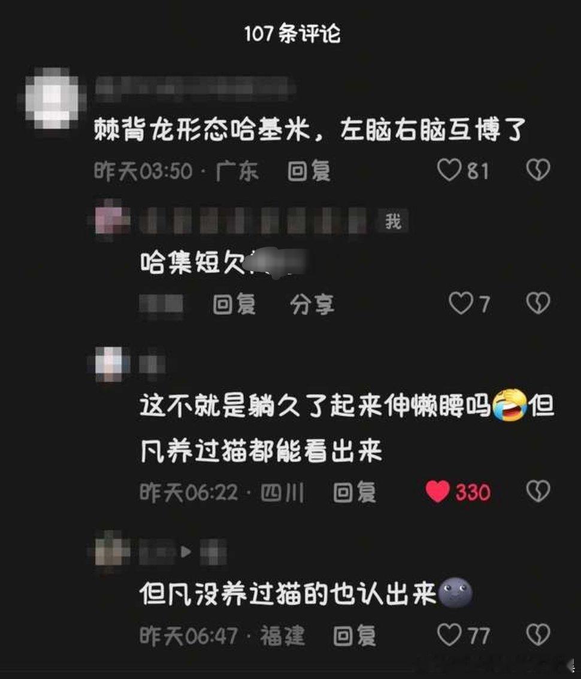Share the 哈集短欠 comment via 分享
This screenshot has height=679, width=581.
312,304
